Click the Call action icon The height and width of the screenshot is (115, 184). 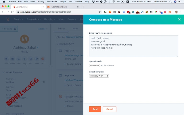18,59
